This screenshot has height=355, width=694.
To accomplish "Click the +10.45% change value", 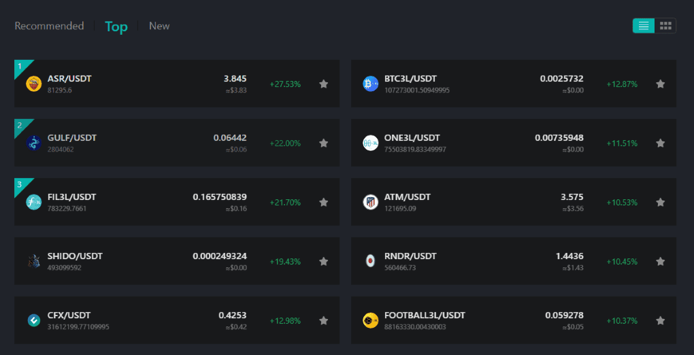I will [623, 262].
